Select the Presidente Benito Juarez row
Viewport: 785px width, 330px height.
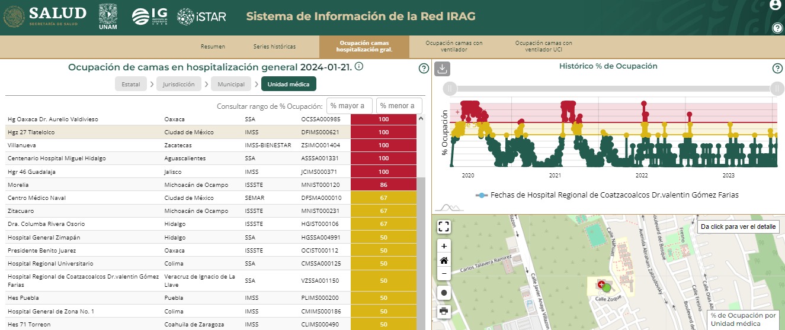tap(212, 250)
